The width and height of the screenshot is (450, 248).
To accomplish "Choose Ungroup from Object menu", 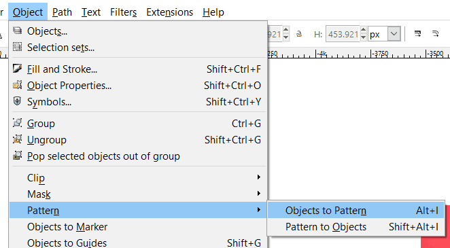I will [x=138, y=140].
